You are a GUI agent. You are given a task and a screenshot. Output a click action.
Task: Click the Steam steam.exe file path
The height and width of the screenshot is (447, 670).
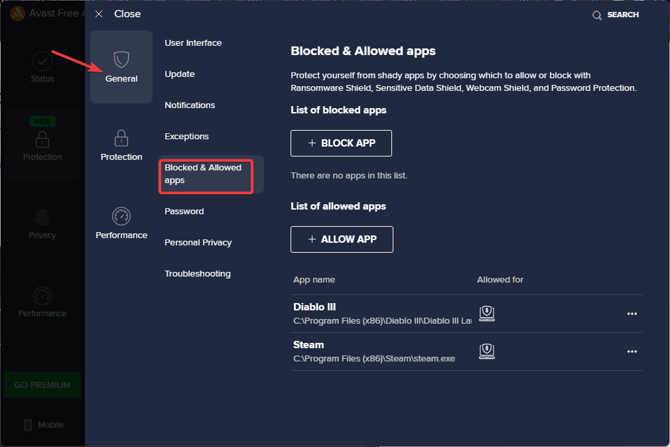tap(374, 359)
